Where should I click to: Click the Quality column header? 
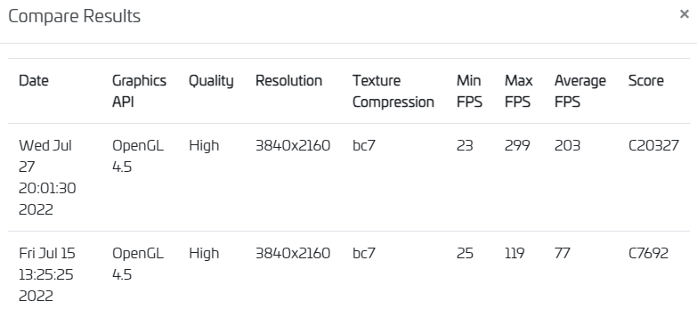click(x=211, y=81)
